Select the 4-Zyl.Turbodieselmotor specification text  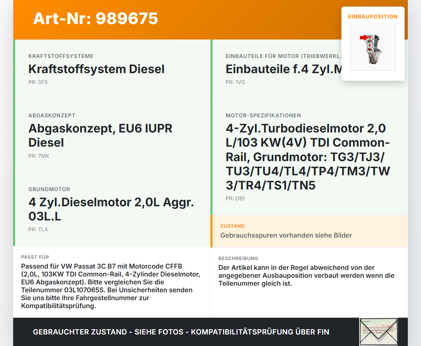click(308, 157)
